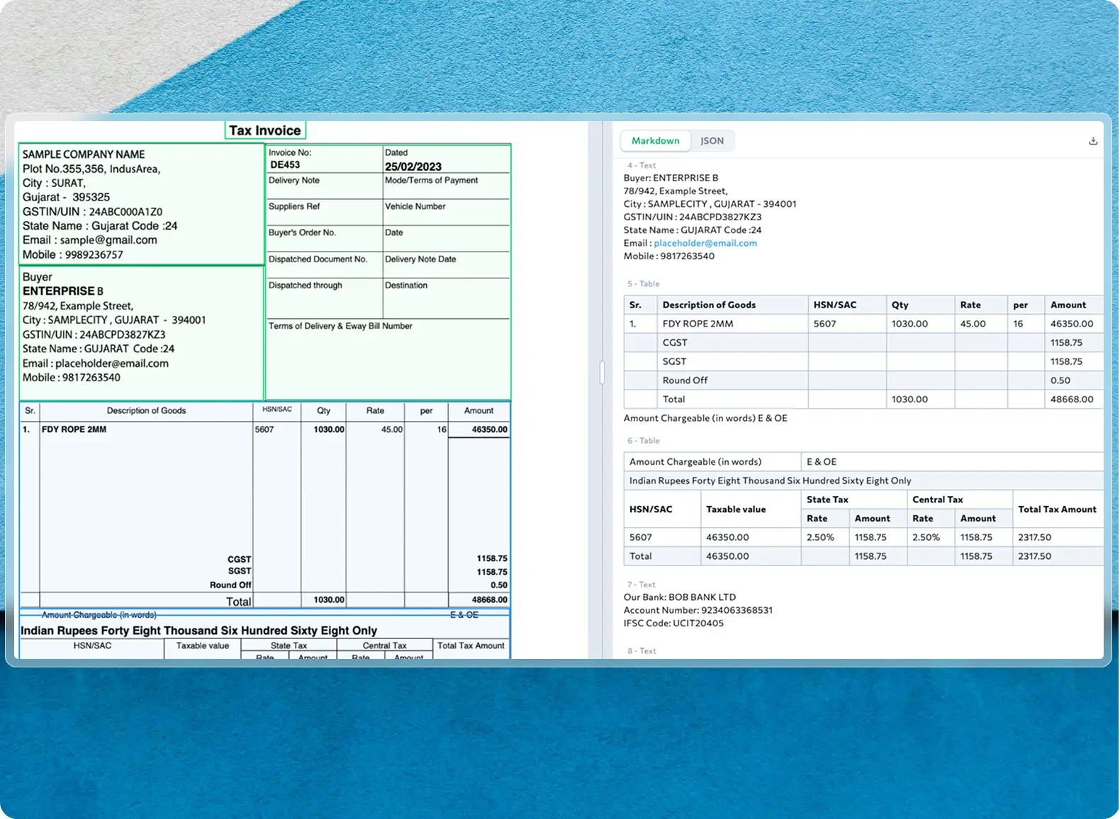Select the 48668.00 total cell in the output table

pyautogui.click(x=1071, y=400)
